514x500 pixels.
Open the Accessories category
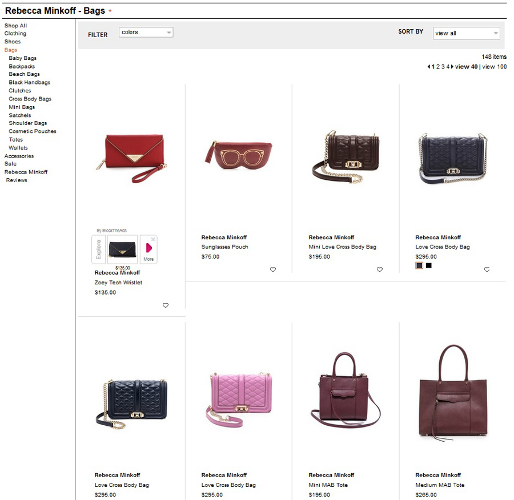click(x=19, y=156)
